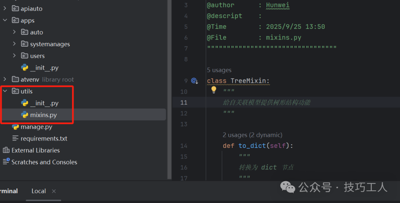Image resolution: width=400 pixels, height=203 pixels.
Task: Switch to the Local terminal tab
Action: coord(39,191)
